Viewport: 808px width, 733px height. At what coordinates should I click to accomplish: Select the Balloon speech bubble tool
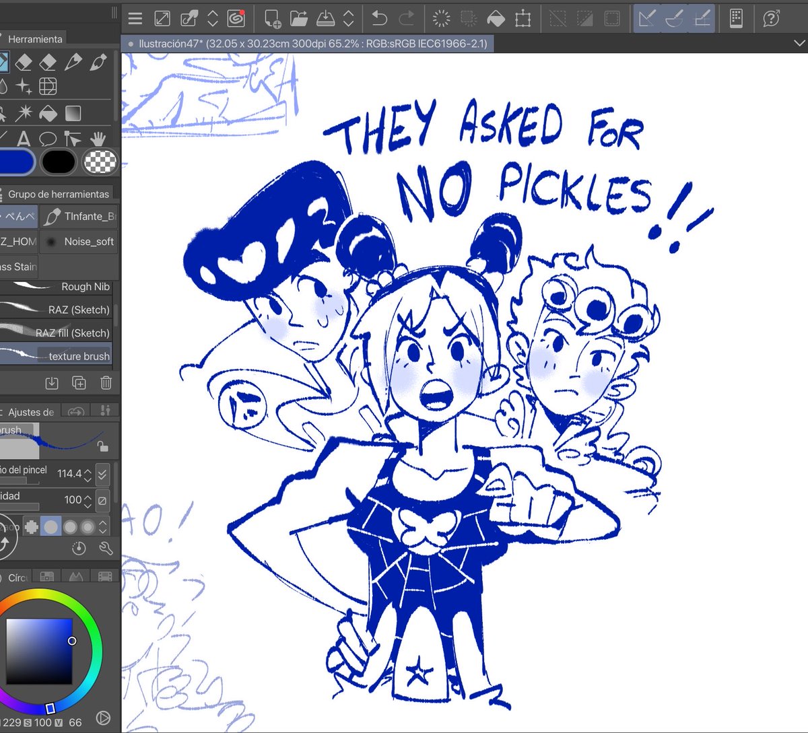pos(48,139)
